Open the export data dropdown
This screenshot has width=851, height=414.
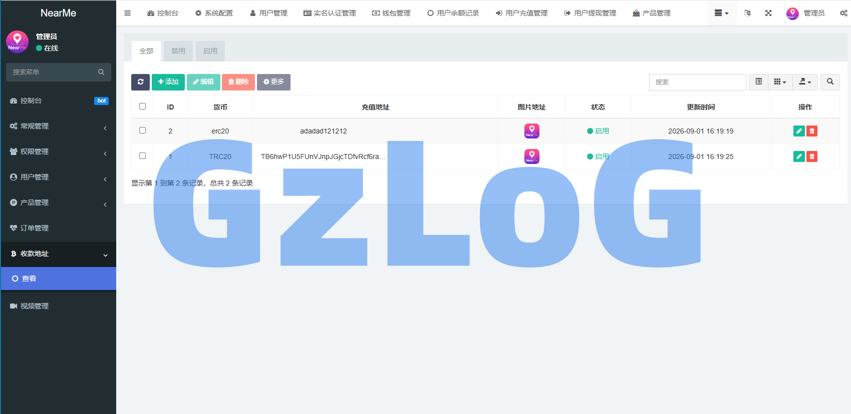[805, 82]
